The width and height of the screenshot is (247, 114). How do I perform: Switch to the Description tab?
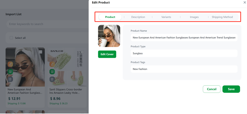pos(138,17)
